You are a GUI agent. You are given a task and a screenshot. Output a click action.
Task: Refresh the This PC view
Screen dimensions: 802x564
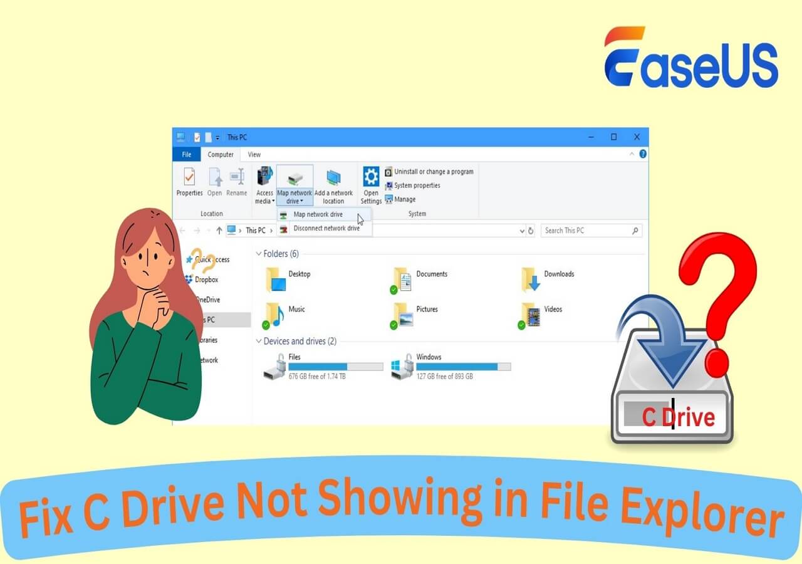(531, 231)
